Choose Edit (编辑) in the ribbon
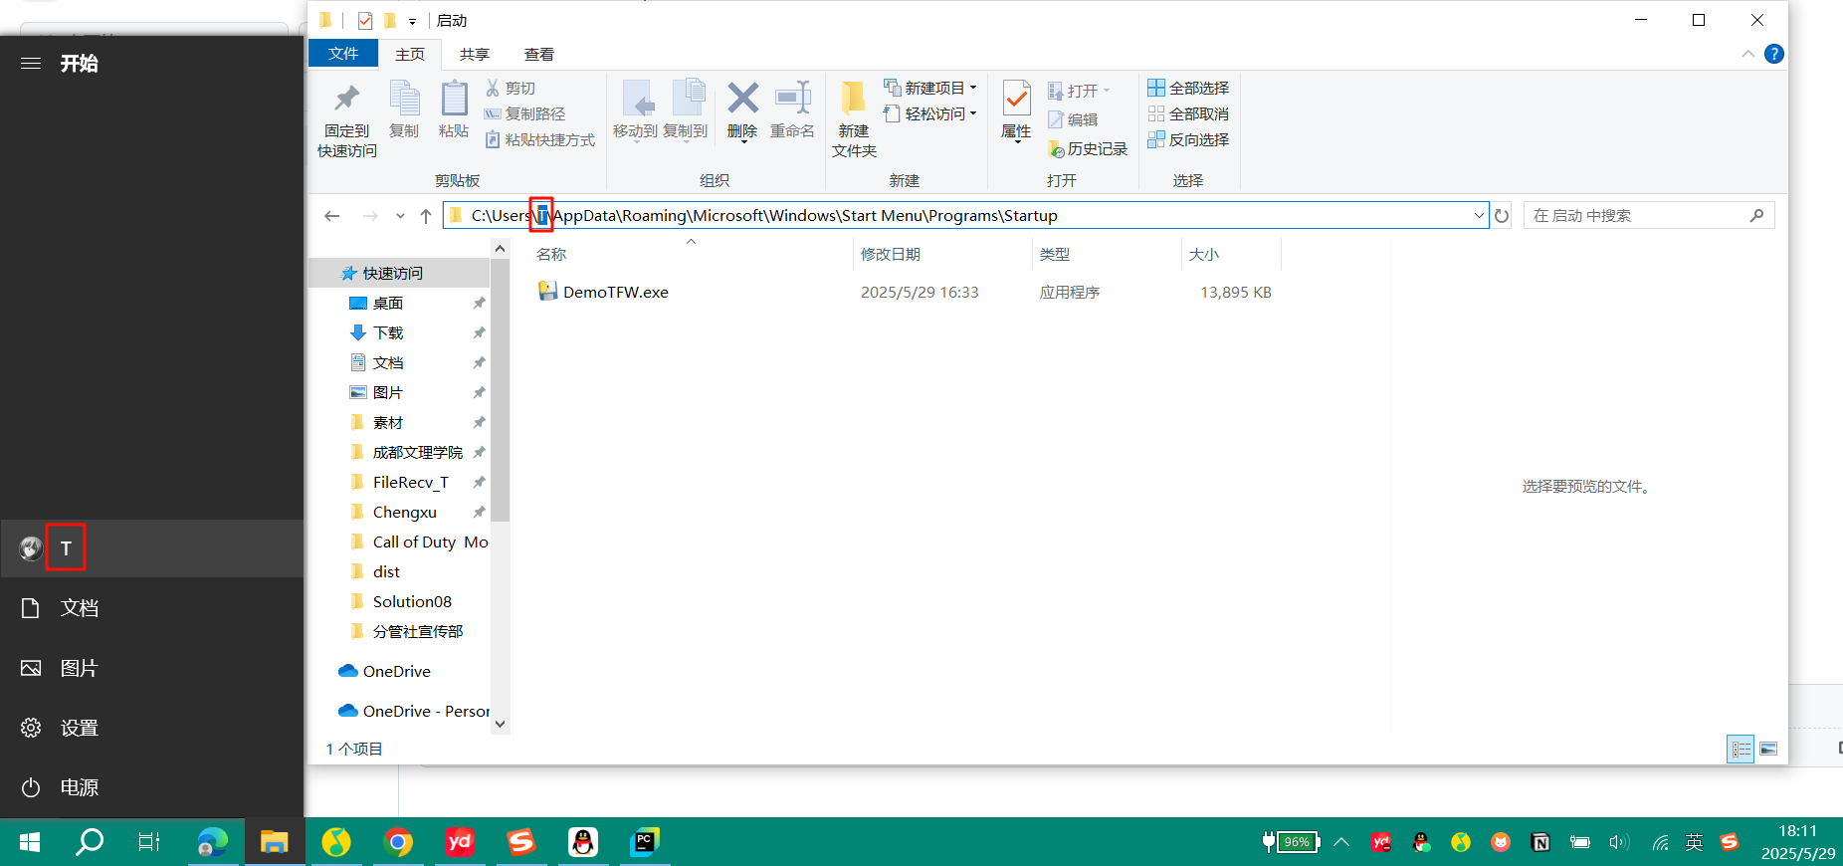The width and height of the screenshot is (1843, 866). [x=1073, y=119]
